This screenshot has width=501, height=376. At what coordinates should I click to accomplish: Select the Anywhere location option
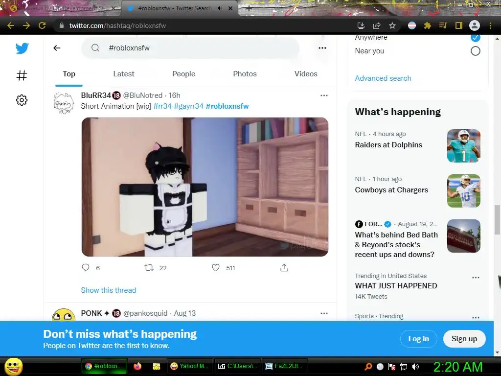click(475, 37)
